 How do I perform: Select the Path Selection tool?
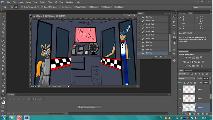pyautogui.click(x=3, y=82)
